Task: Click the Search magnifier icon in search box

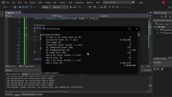Action: [133, 2]
